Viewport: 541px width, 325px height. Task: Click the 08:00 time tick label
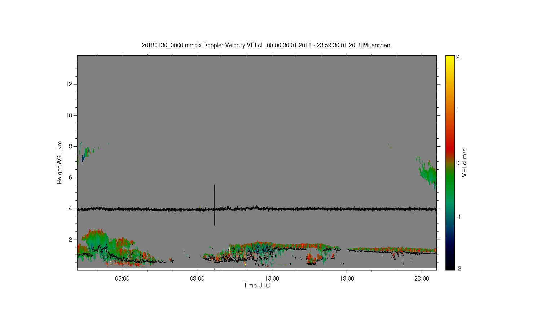pyautogui.click(x=197, y=279)
